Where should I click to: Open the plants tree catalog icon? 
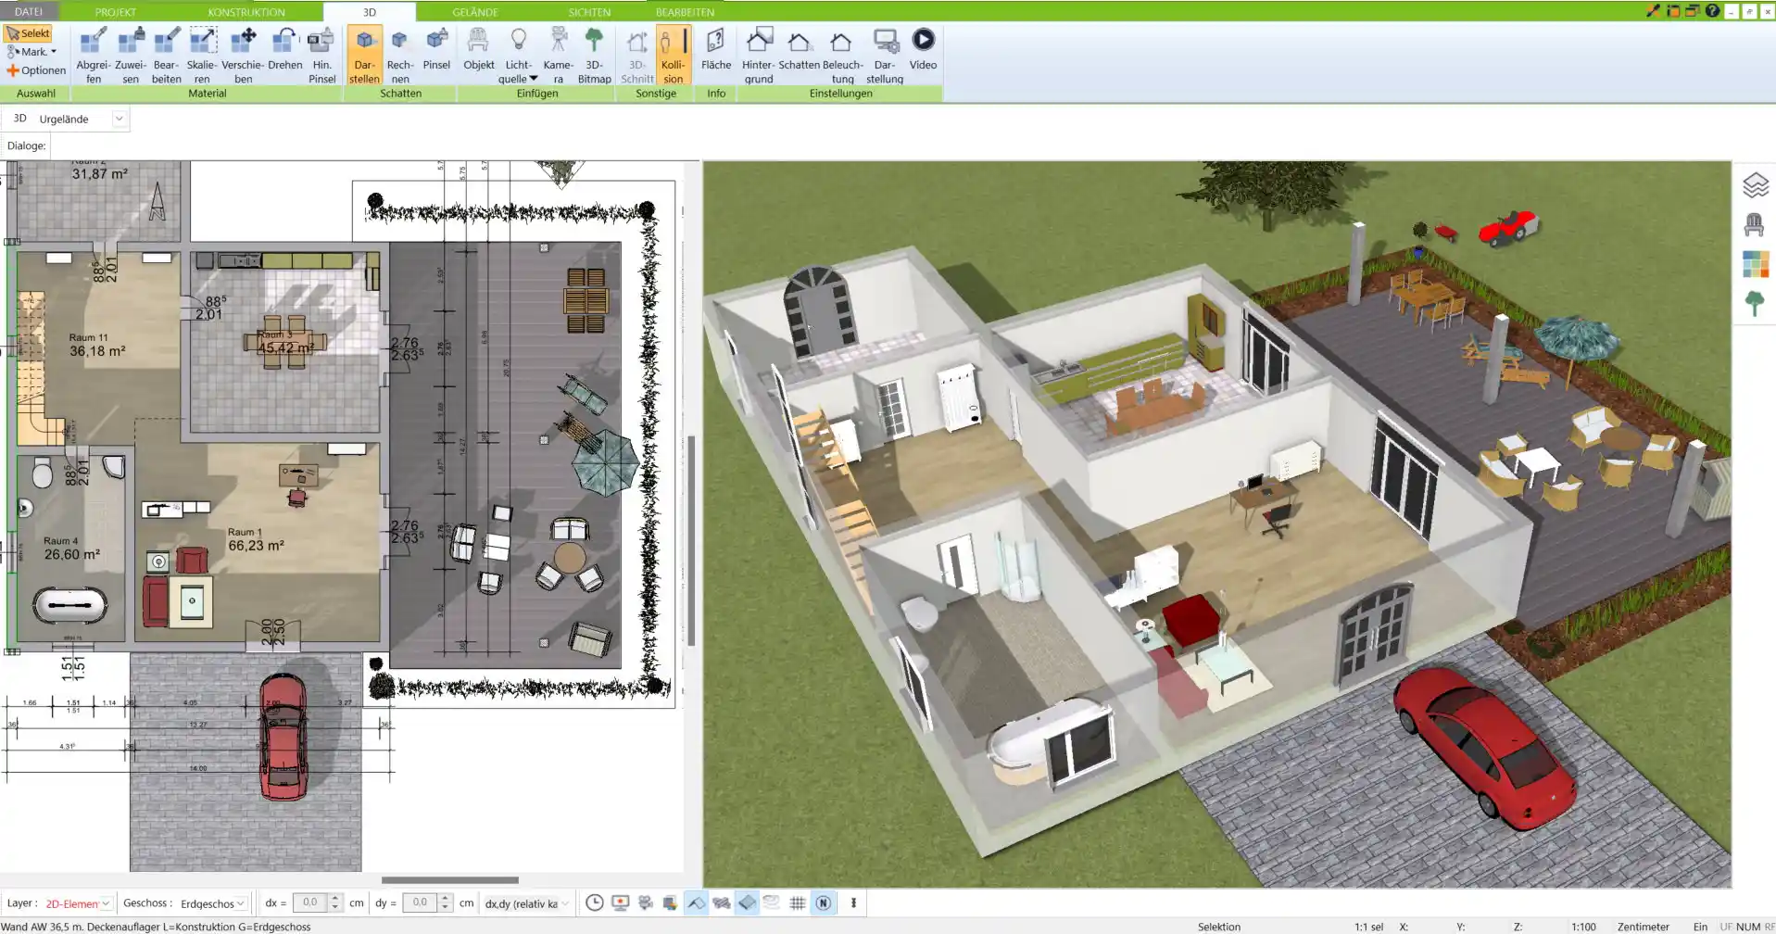point(1754,304)
